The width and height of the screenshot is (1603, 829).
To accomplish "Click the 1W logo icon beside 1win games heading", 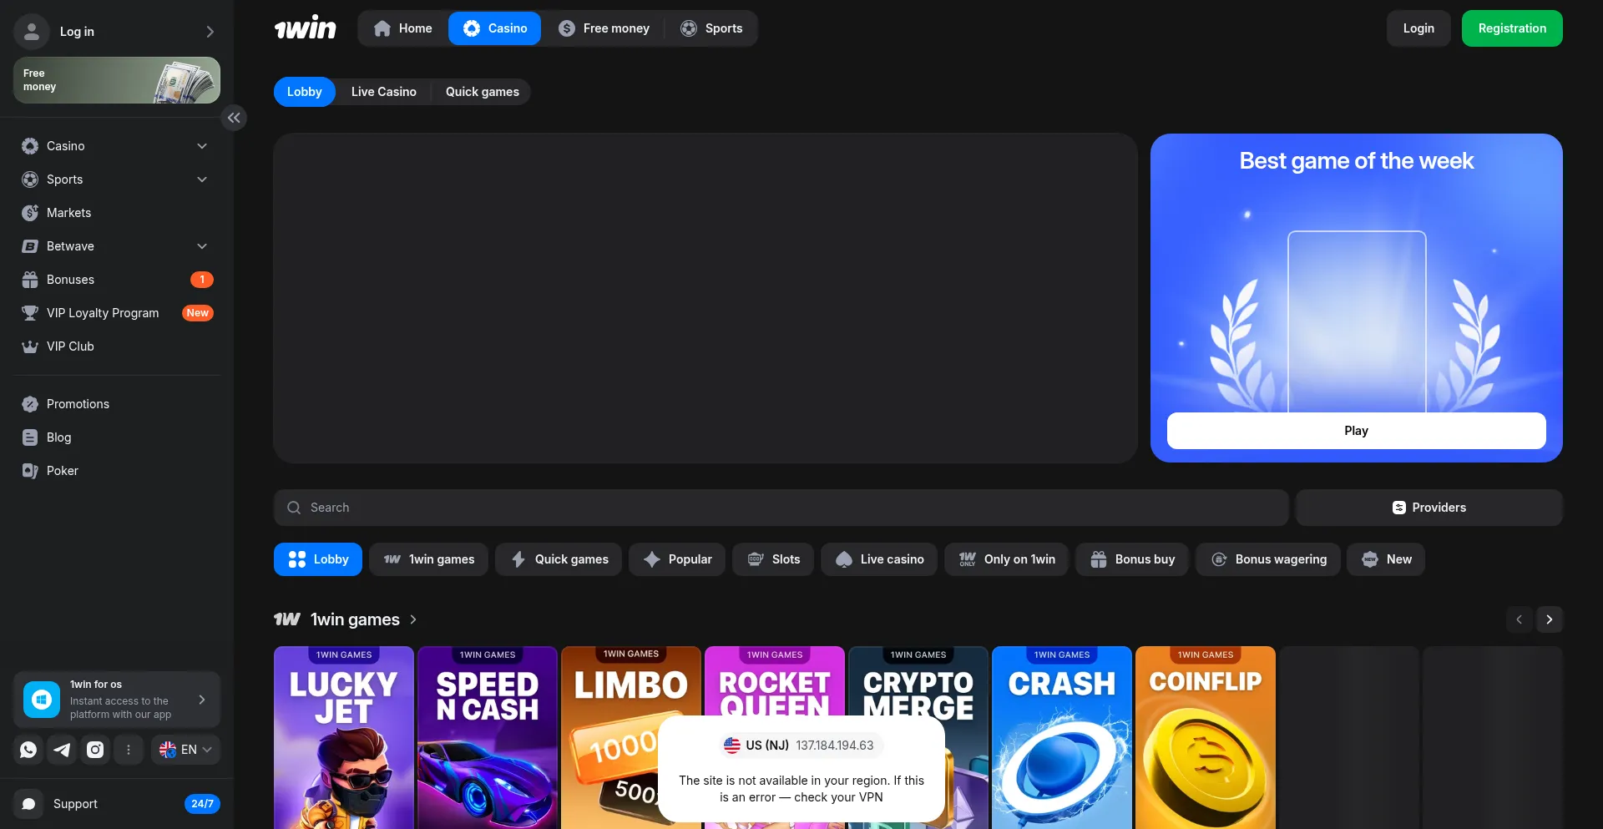I will [287, 619].
